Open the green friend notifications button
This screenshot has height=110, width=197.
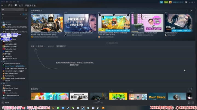click(166, 2)
